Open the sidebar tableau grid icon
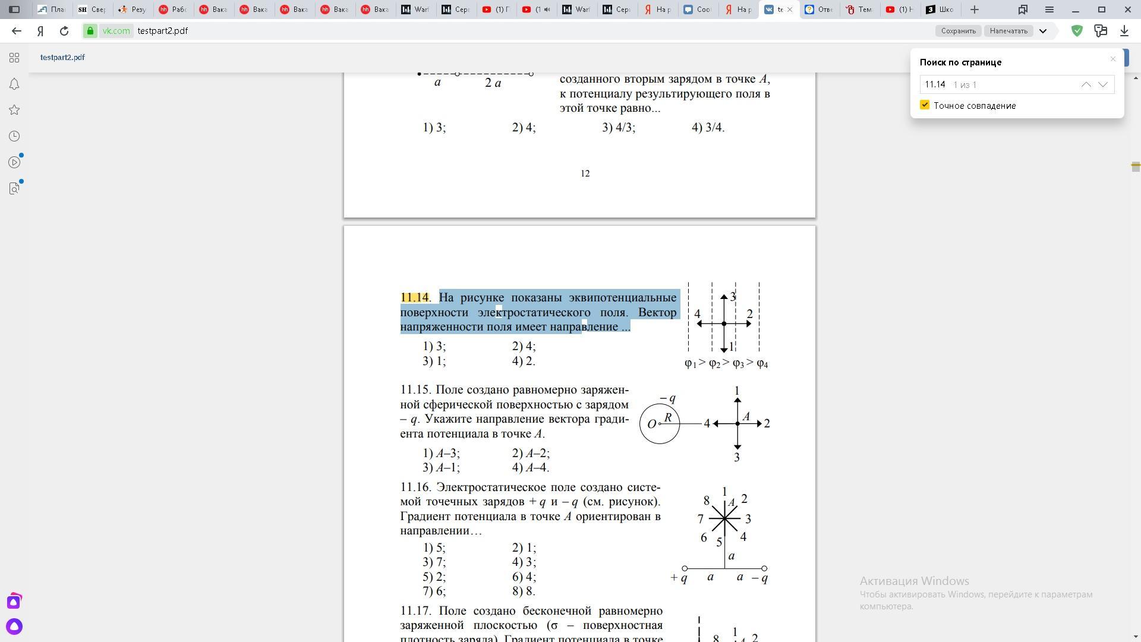Image resolution: width=1141 pixels, height=642 pixels. click(14, 58)
